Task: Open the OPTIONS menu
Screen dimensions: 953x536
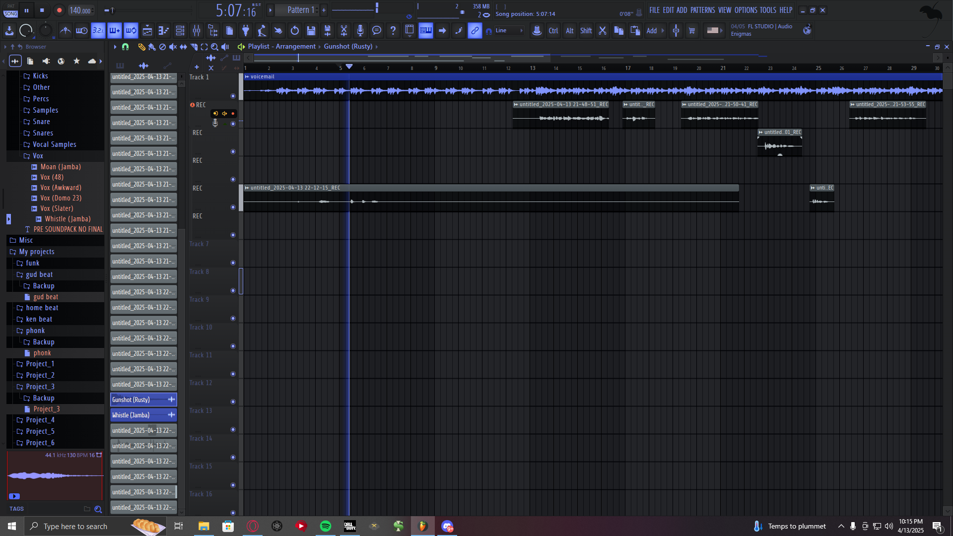Action: (746, 10)
